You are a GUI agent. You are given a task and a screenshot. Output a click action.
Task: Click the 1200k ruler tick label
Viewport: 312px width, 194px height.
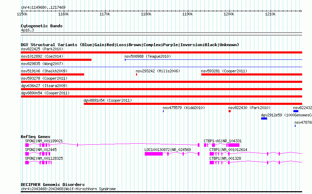pos(229,14)
